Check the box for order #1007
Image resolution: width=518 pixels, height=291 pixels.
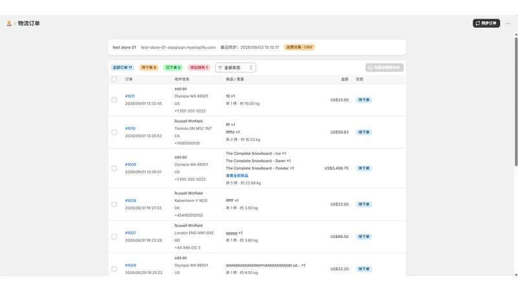click(115, 237)
